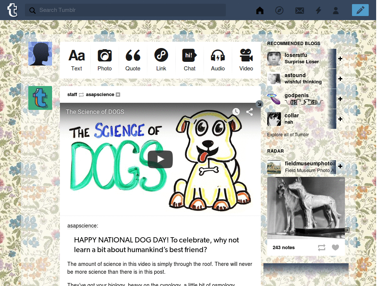The image size is (381, 286).
Task: Open godpenis eggplant avatar
Action: click(274, 99)
